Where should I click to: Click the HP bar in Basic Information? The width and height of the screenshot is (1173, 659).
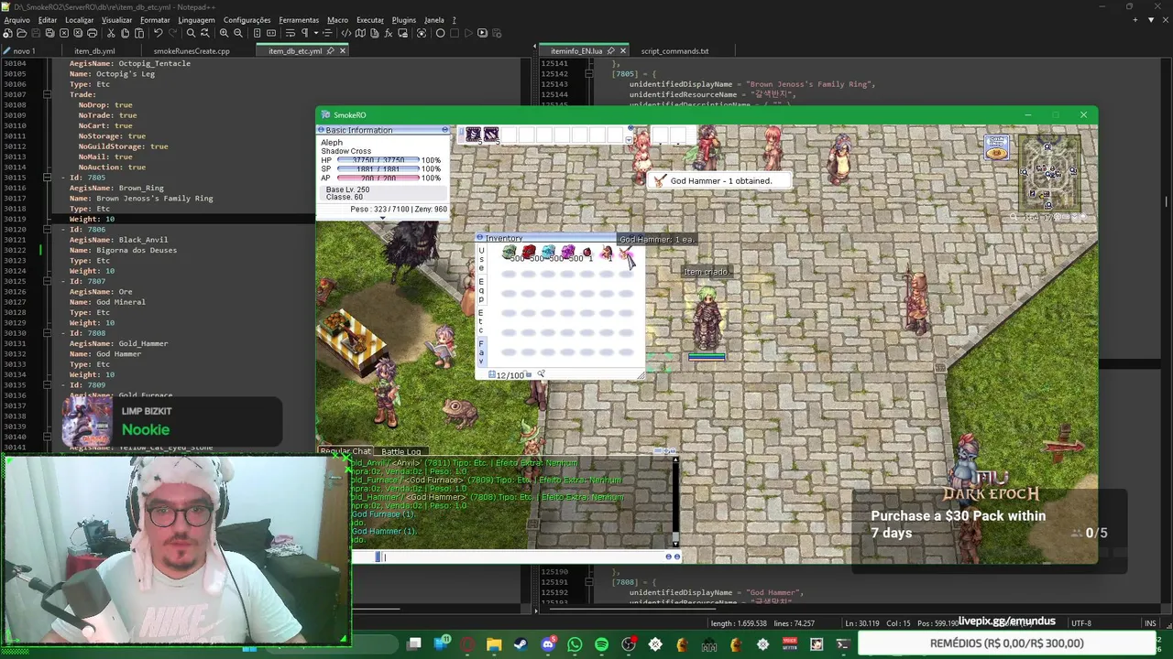click(378, 160)
